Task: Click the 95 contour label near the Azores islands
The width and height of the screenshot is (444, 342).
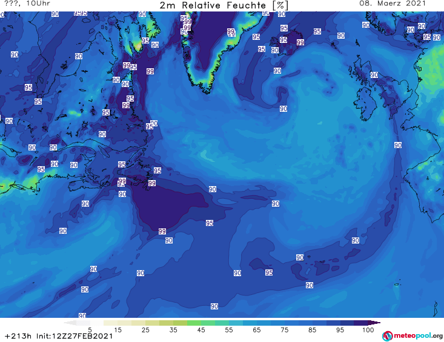Action: [x=269, y=273]
